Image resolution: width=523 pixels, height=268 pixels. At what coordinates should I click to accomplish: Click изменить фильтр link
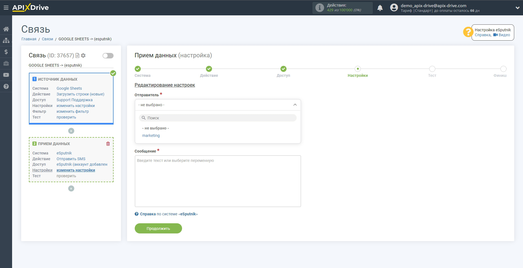click(x=73, y=111)
